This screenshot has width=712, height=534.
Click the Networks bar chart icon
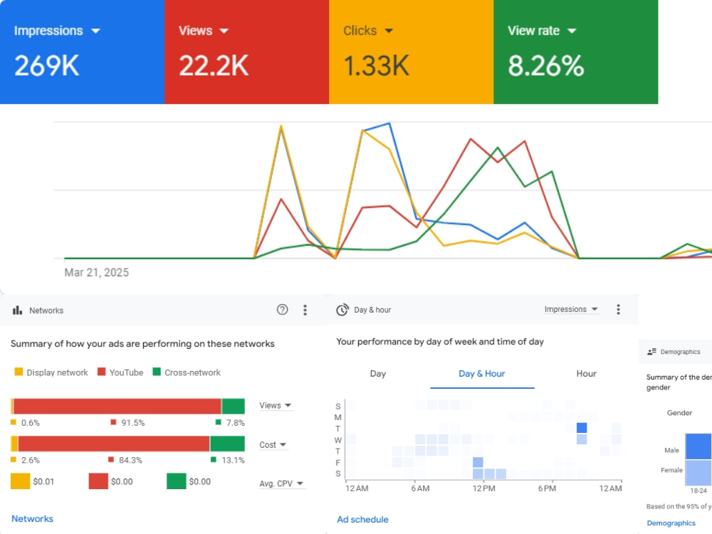pyautogui.click(x=17, y=310)
